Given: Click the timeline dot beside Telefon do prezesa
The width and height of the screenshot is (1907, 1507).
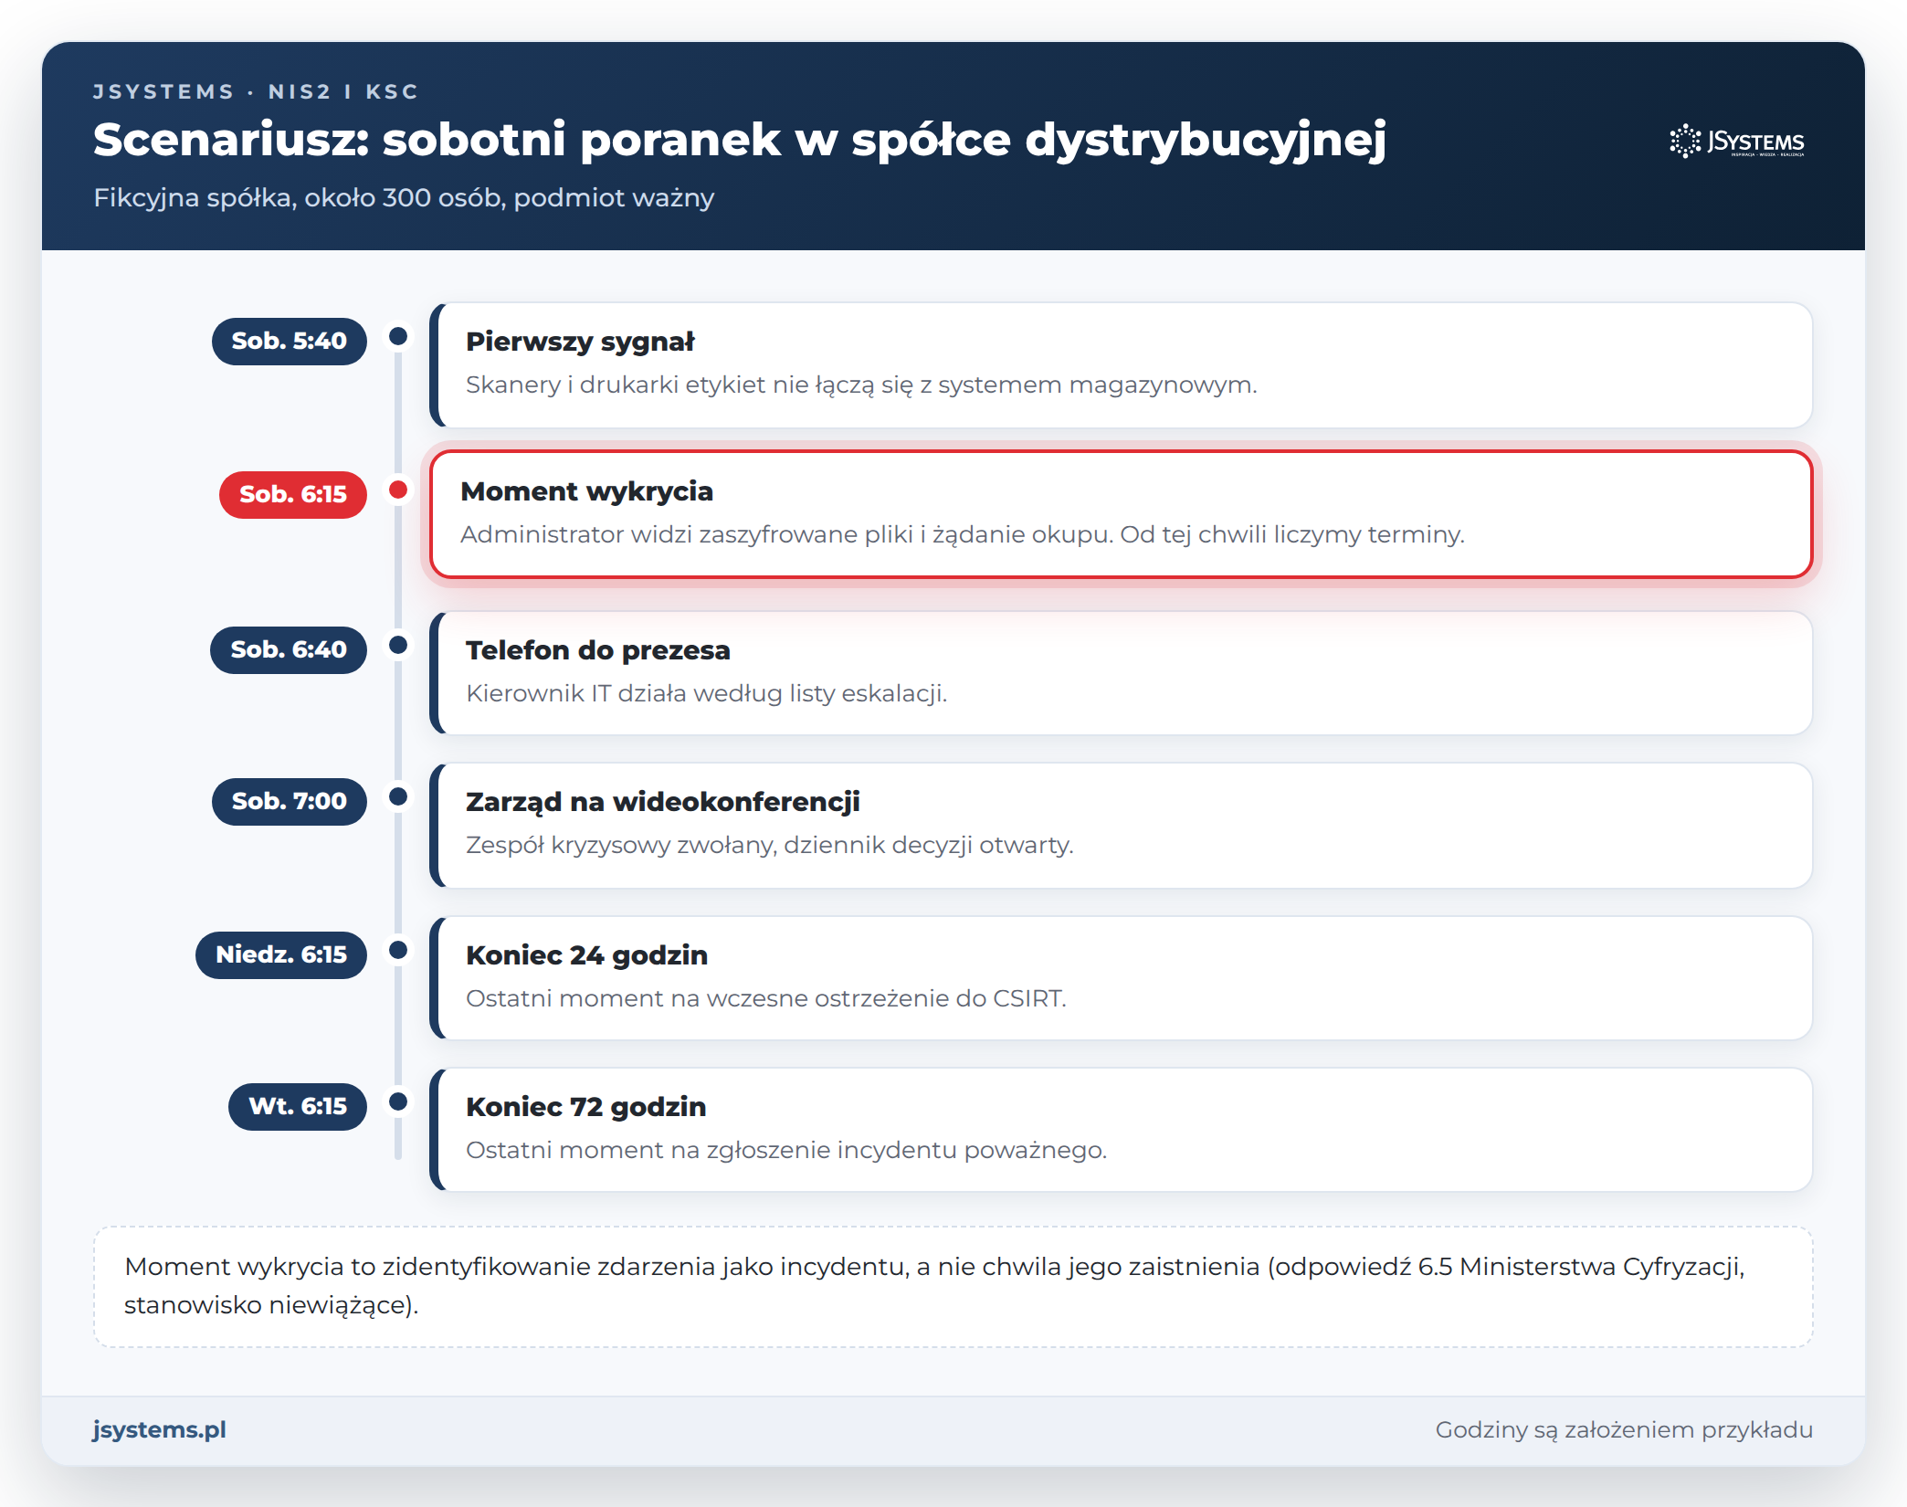Looking at the screenshot, I should [x=398, y=645].
